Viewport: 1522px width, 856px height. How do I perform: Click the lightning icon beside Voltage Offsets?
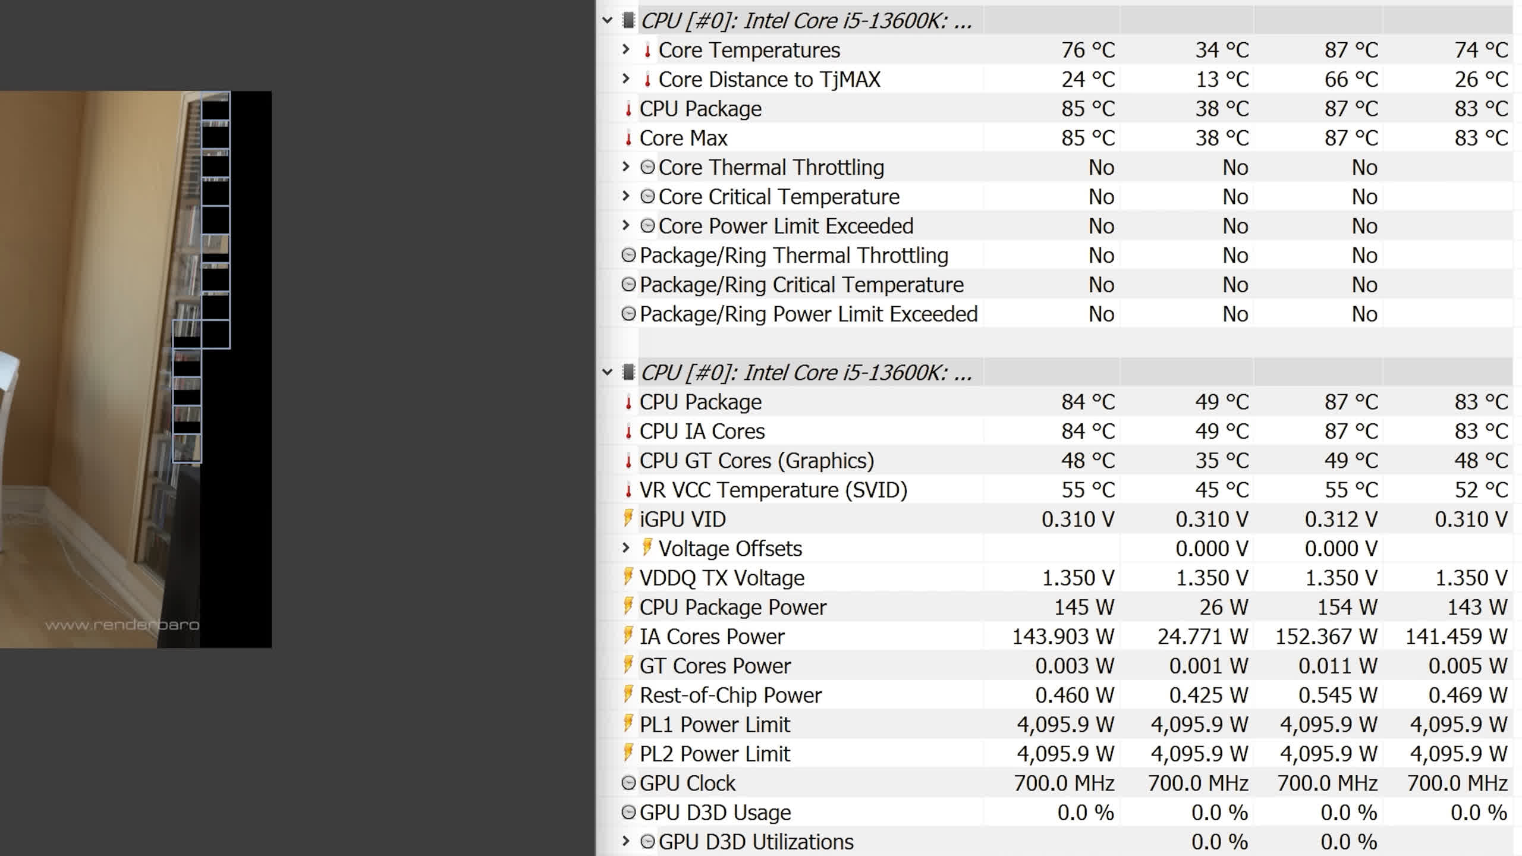[x=647, y=547]
